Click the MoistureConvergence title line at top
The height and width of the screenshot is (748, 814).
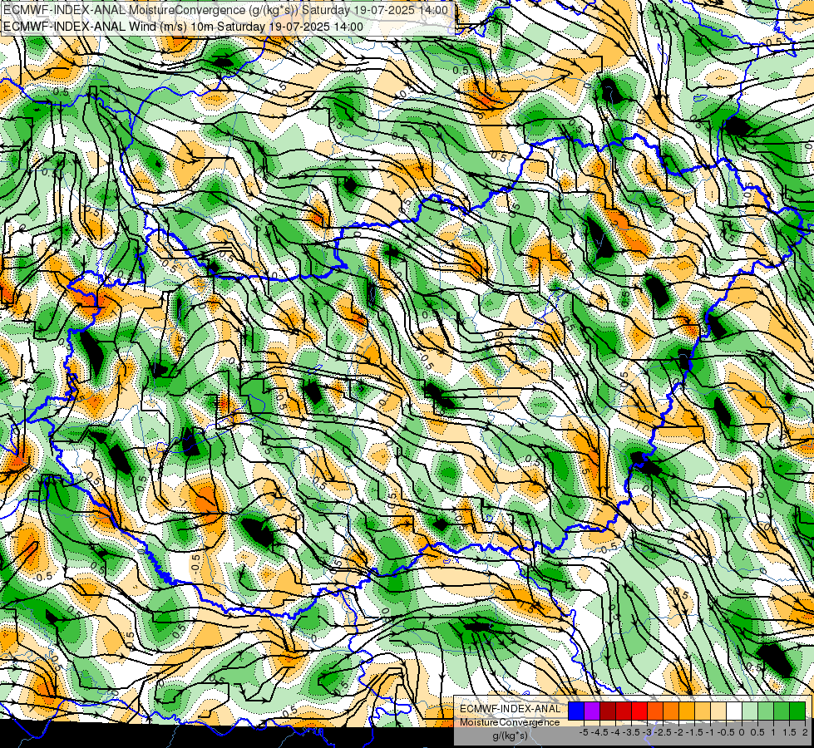[x=225, y=10]
